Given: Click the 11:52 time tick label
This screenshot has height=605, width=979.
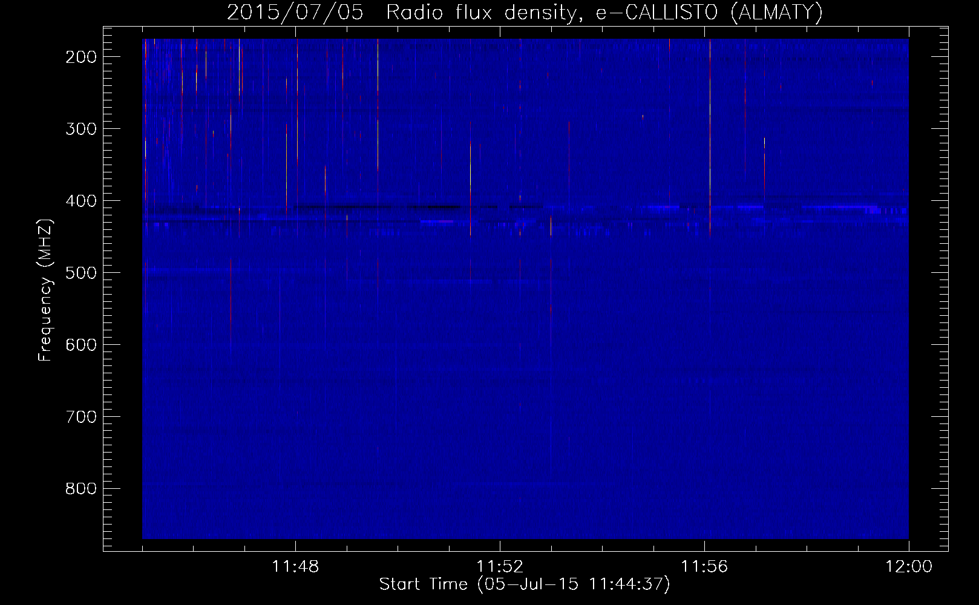Looking at the screenshot, I should pyautogui.click(x=500, y=567).
